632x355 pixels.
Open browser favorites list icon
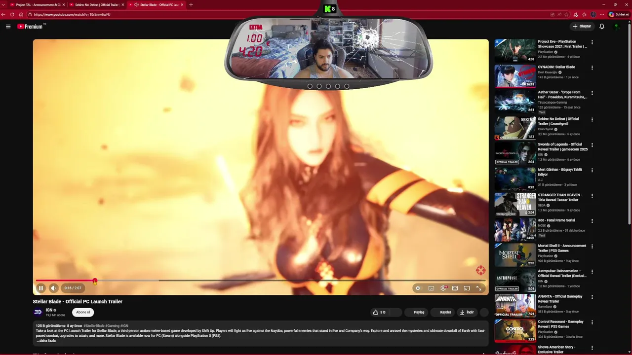(x=585, y=14)
